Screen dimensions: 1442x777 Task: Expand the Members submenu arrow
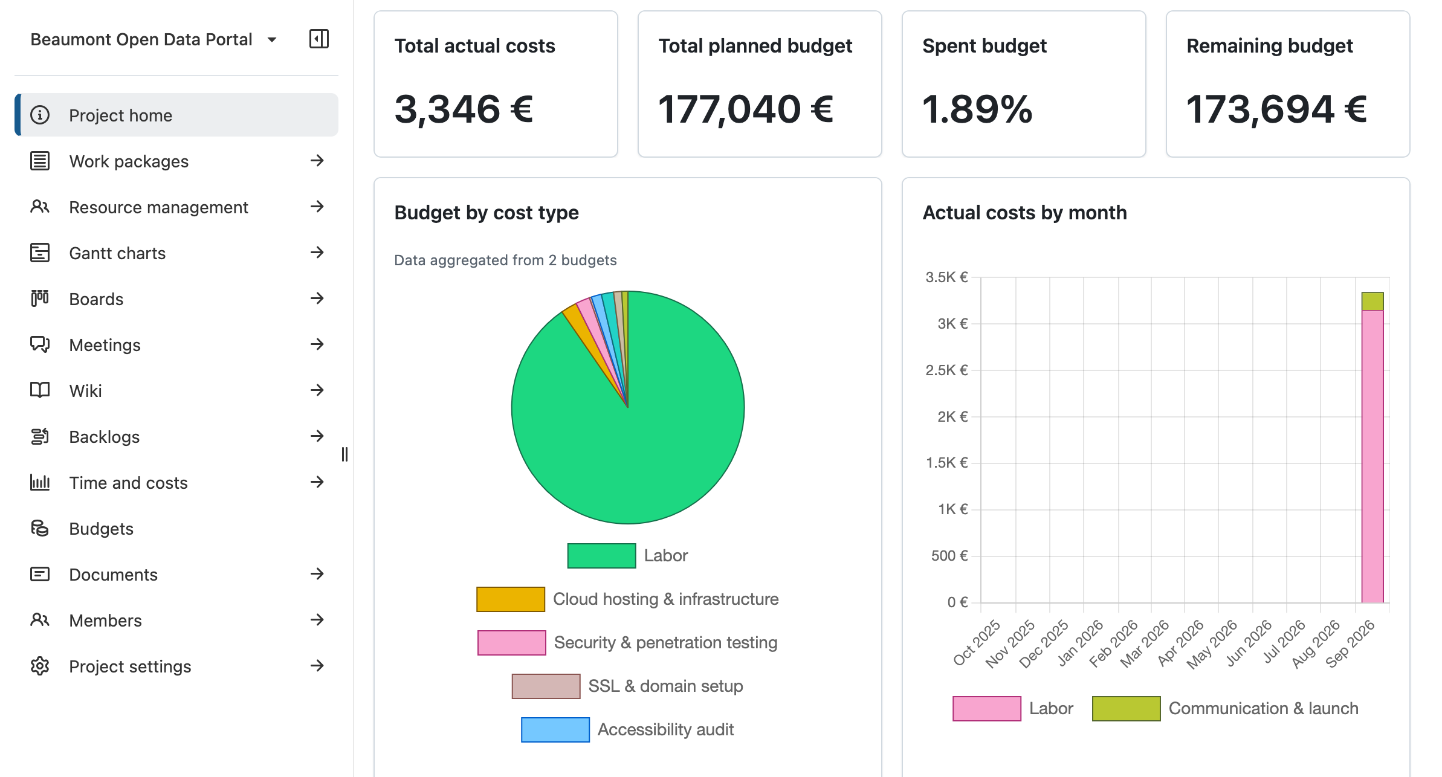317,620
